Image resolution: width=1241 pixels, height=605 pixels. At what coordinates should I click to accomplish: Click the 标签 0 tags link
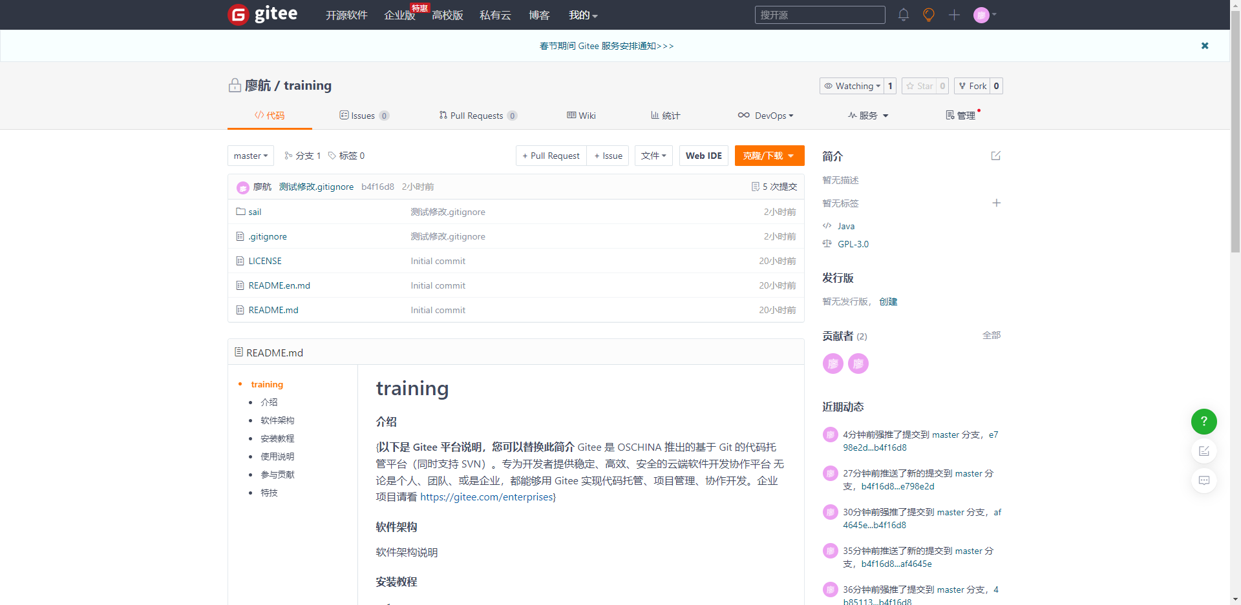346,156
